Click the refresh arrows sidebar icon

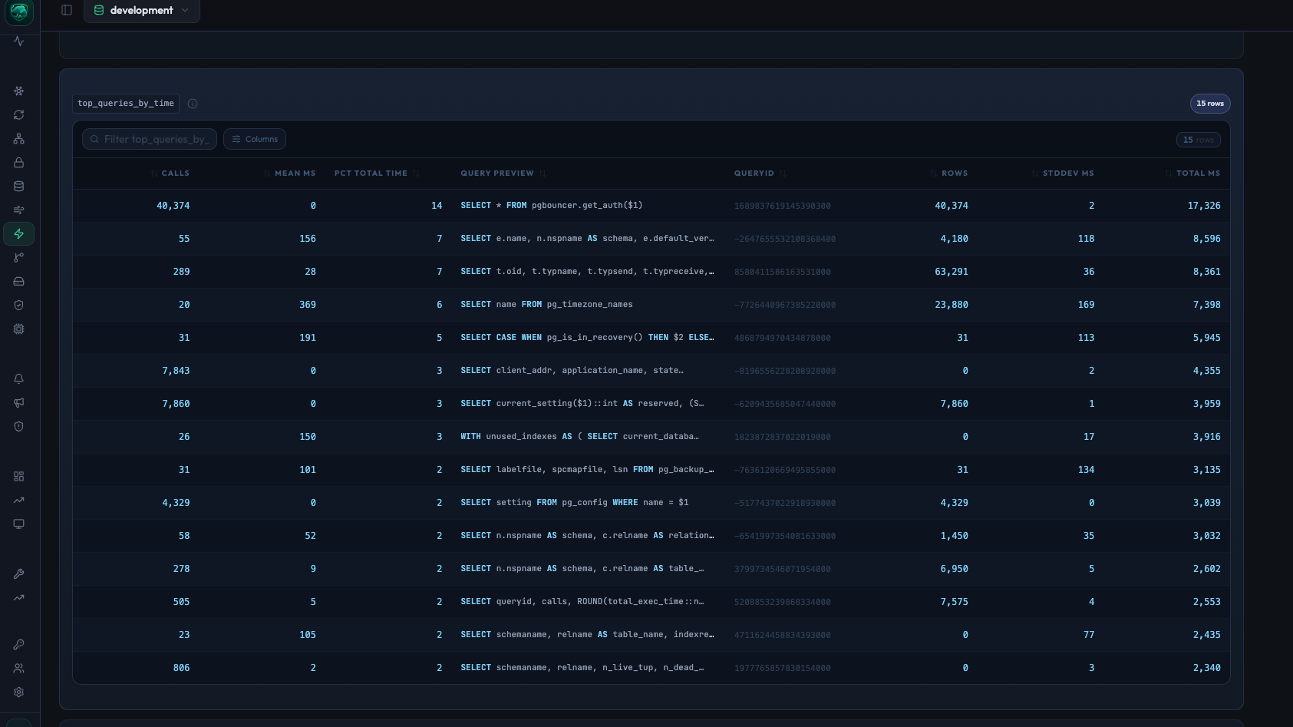click(x=19, y=115)
